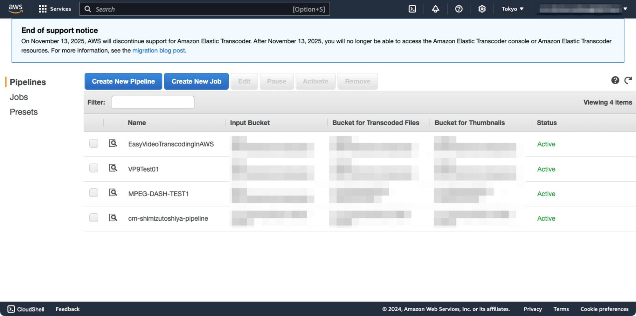This screenshot has width=636, height=316.
Task: Click the Activate pipeline button
Action: tap(315, 81)
